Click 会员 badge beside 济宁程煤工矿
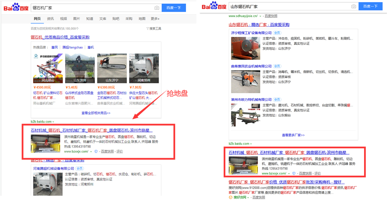Image resolution: width=392 pixels, height=208 pixels. [277, 33]
